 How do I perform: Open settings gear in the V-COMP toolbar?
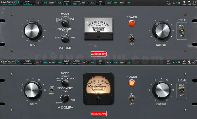point(194,3)
